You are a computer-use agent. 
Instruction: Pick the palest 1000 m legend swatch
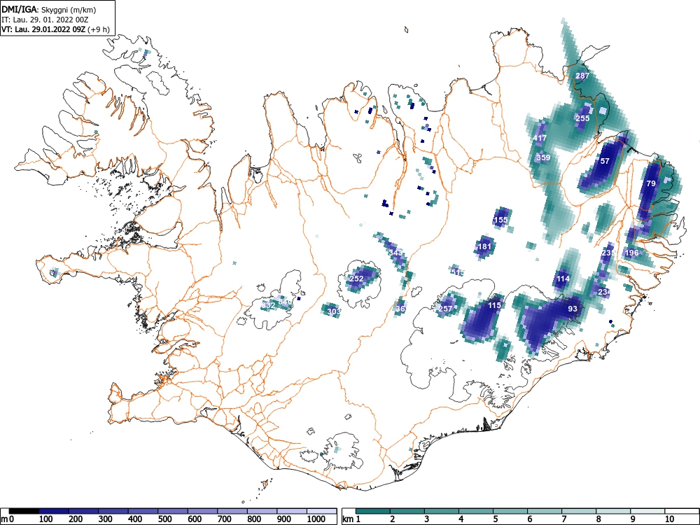[322, 511]
